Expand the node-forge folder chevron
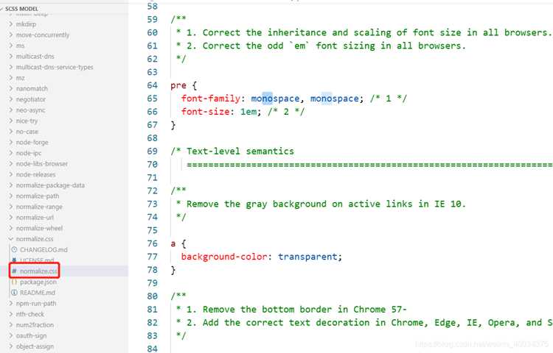 point(11,142)
